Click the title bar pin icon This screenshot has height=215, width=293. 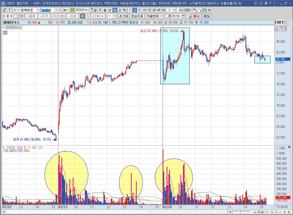266,3
